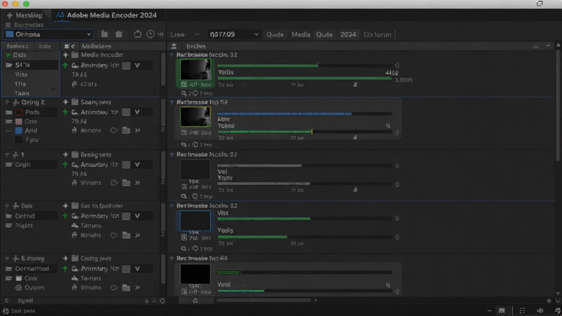Click the Dla lorun label in the toolbar

point(378,35)
